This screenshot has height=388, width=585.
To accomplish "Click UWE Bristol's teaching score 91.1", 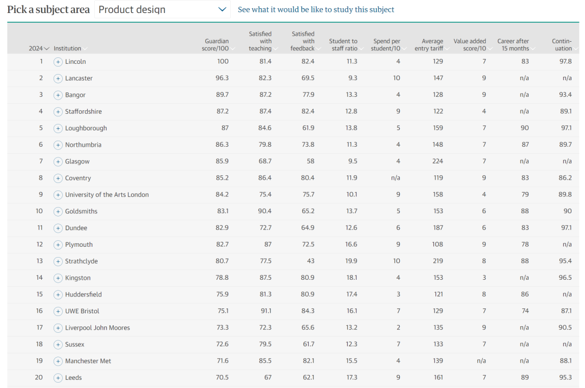I will click(265, 311).
